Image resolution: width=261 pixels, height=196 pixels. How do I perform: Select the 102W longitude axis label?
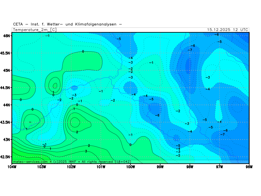click(71, 167)
